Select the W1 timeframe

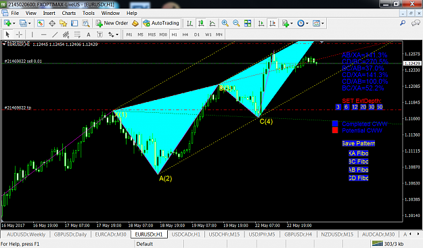(x=208, y=34)
